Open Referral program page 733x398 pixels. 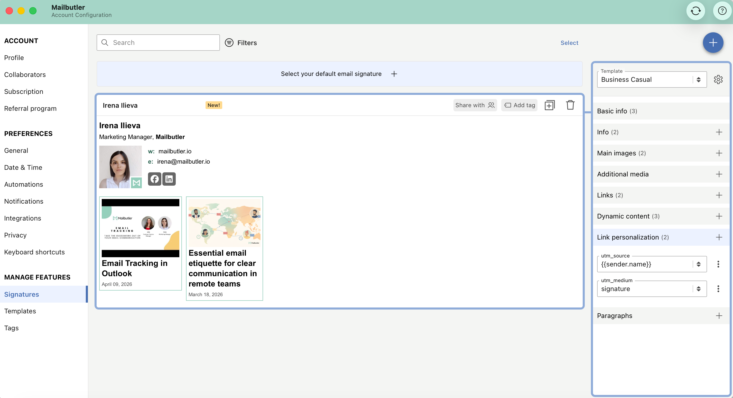pyautogui.click(x=31, y=108)
